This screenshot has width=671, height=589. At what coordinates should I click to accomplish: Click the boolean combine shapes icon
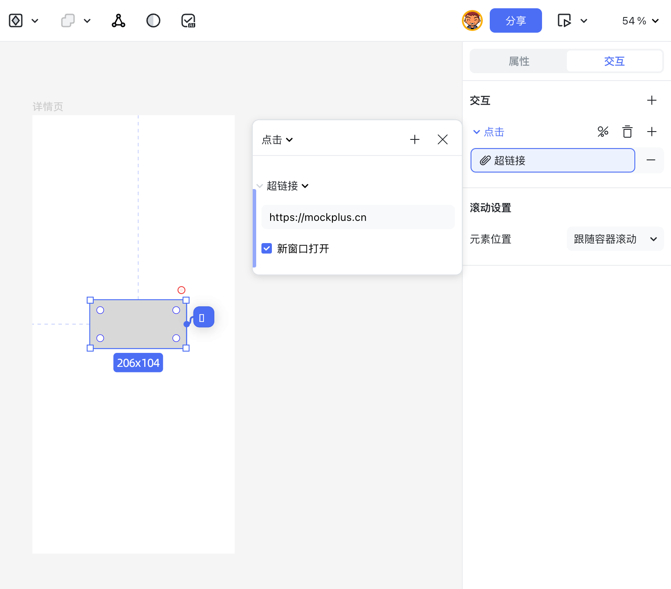click(x=68, y=20)
